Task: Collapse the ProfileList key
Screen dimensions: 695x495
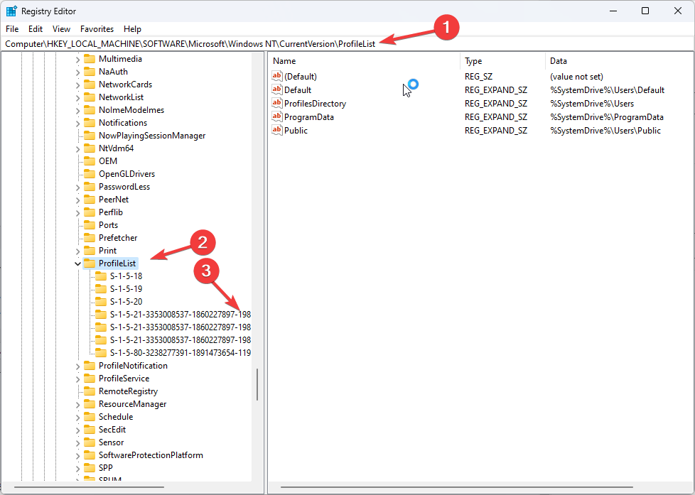Action: tap(78, 263)
